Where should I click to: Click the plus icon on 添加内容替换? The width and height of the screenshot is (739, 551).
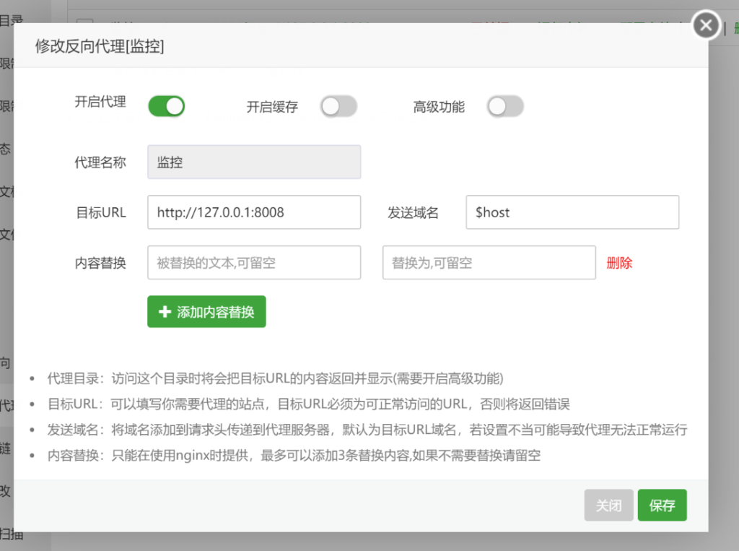(x=165, y=312)
